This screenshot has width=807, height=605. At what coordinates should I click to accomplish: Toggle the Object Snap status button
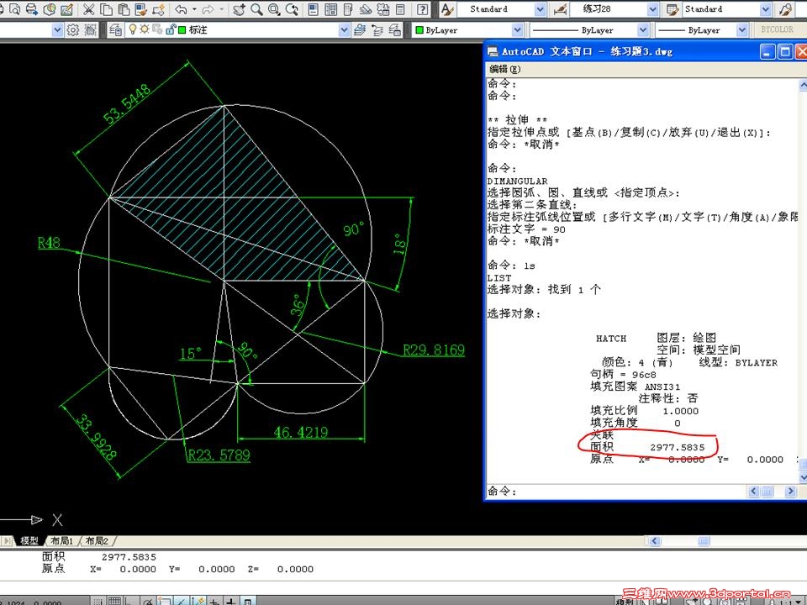pyautogui.click(x=165, y=601)
